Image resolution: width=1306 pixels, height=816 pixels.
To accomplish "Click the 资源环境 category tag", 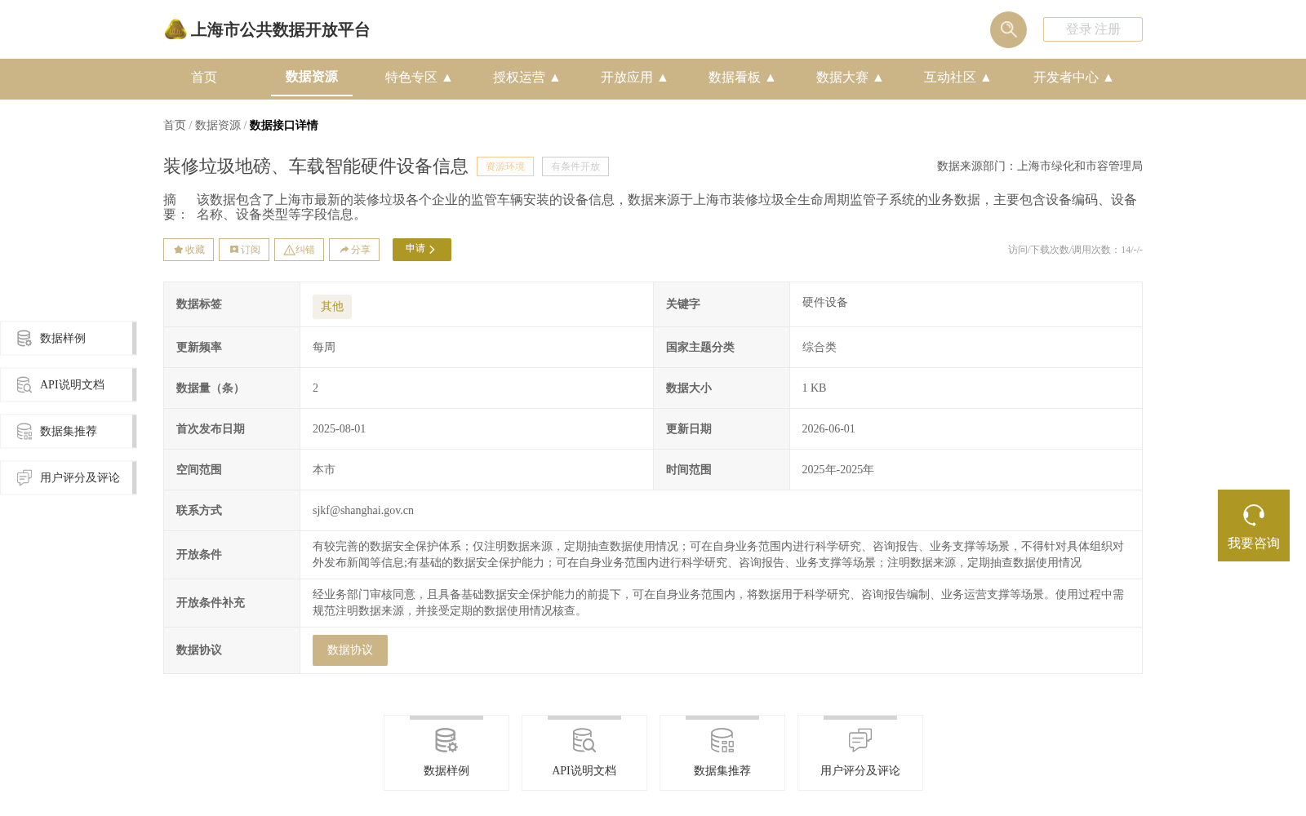I will 505,166.
